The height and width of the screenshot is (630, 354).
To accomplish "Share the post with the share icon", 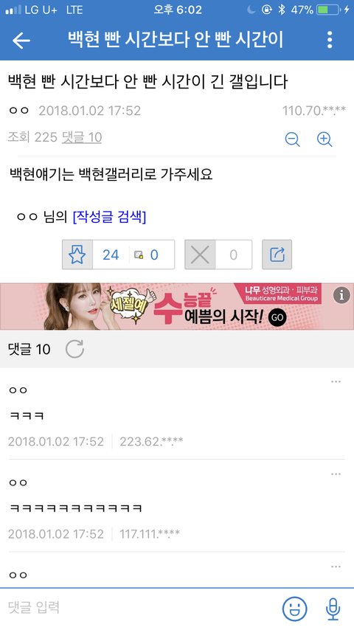I will pyautogui.click(x=277, y=255).
